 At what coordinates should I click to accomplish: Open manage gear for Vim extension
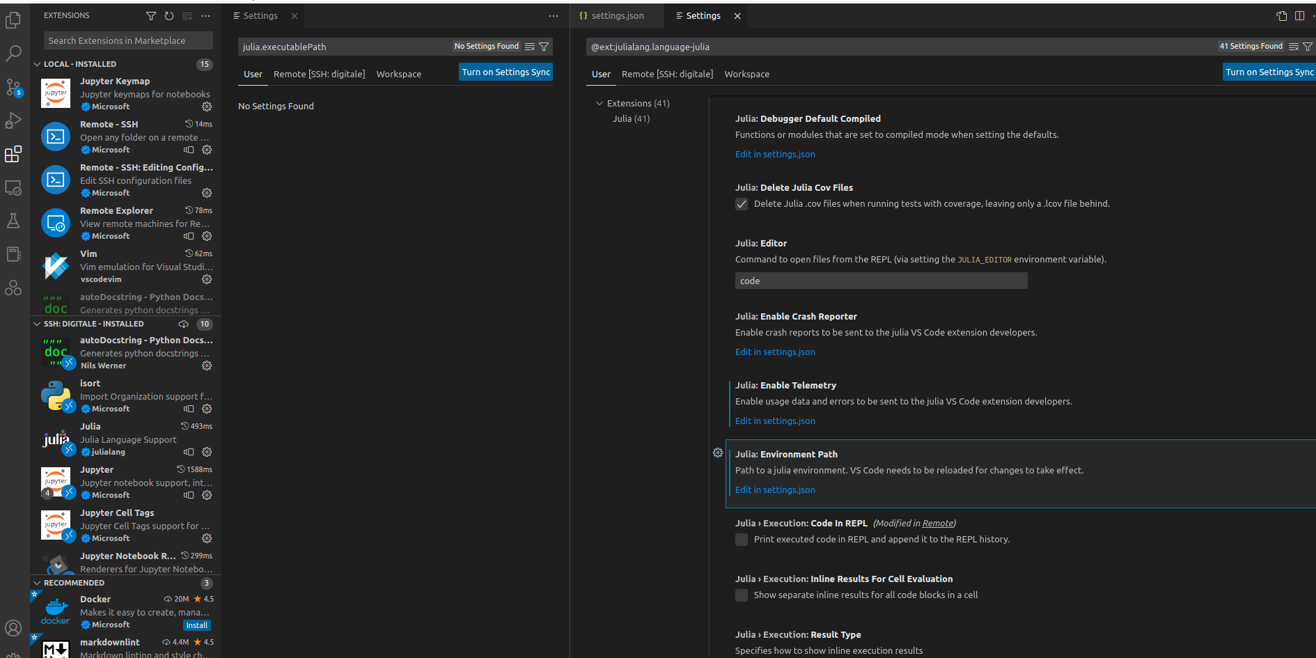pos(207,279)
